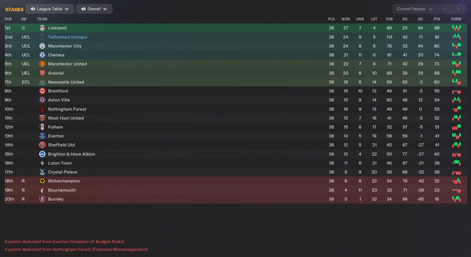Sort table by GD column header

[x=420, y=19]
